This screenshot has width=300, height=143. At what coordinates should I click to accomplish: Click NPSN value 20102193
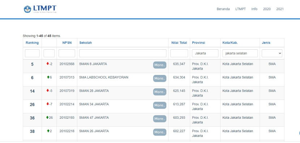coord(67,118)
